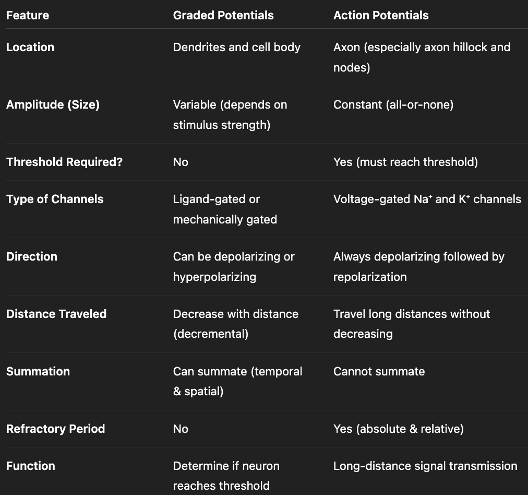Screen dimensions: 528x495
Task: Select the Distance Traveled row label
Action: point(56,314)
